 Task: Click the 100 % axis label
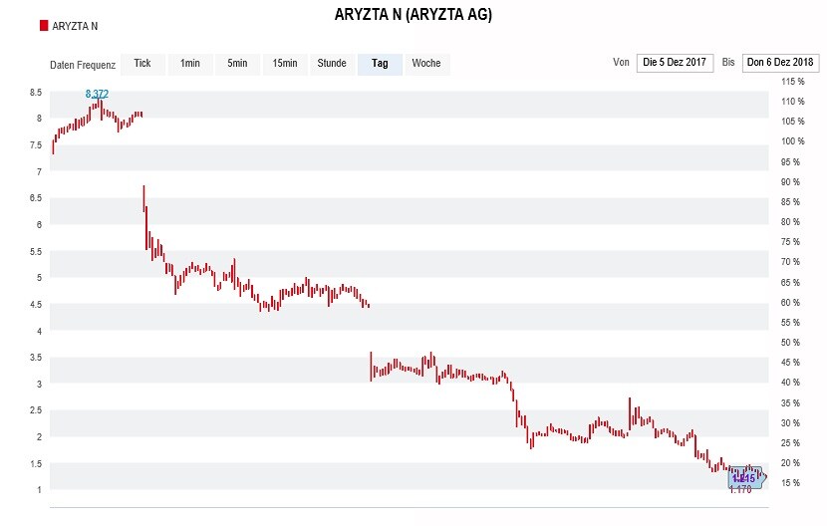point(793,141)
